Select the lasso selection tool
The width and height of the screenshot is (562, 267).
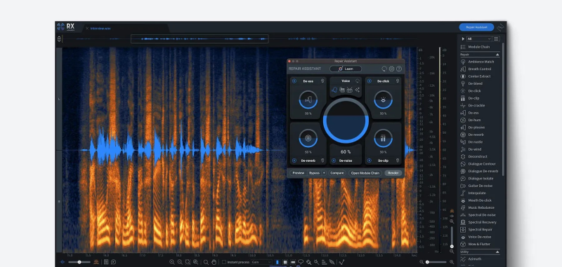pos(301,262)
